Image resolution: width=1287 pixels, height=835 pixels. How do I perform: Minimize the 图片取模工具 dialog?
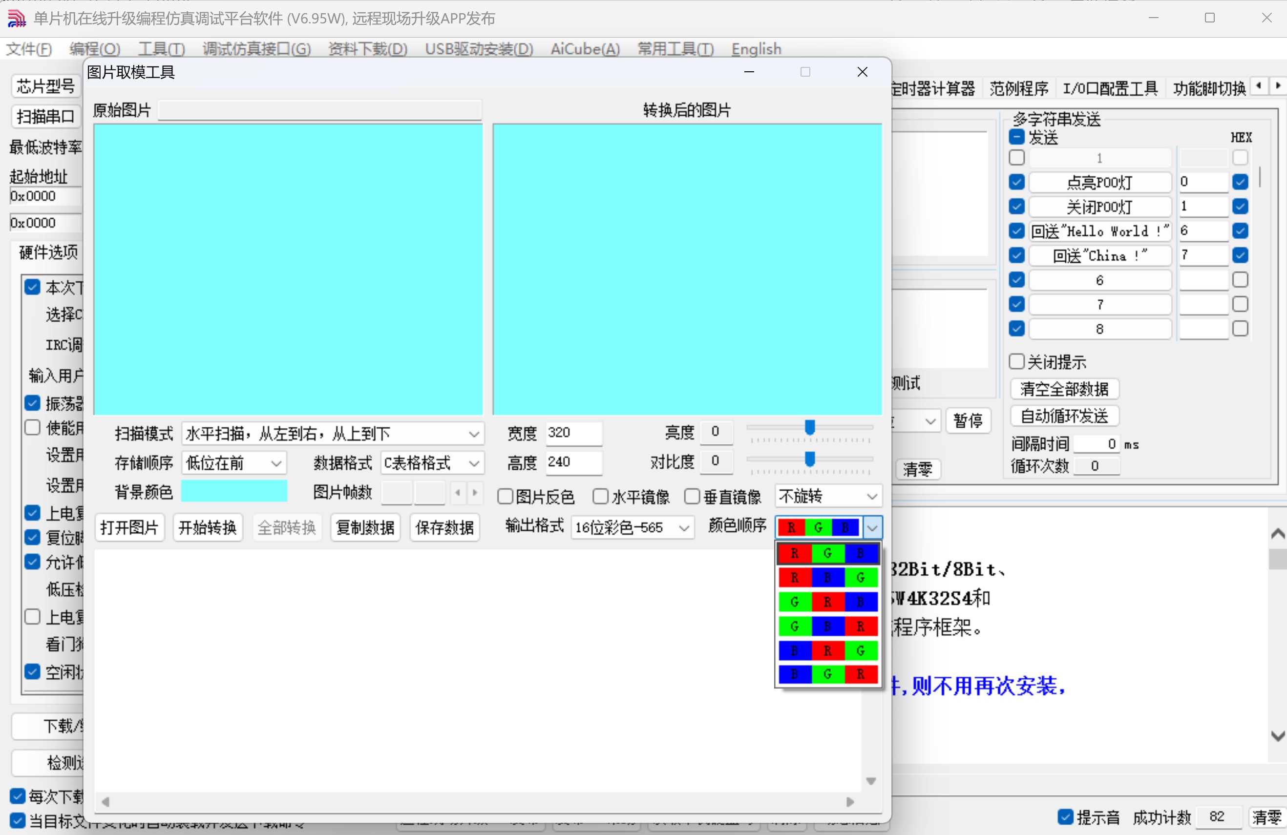click(x=749, y=72)
